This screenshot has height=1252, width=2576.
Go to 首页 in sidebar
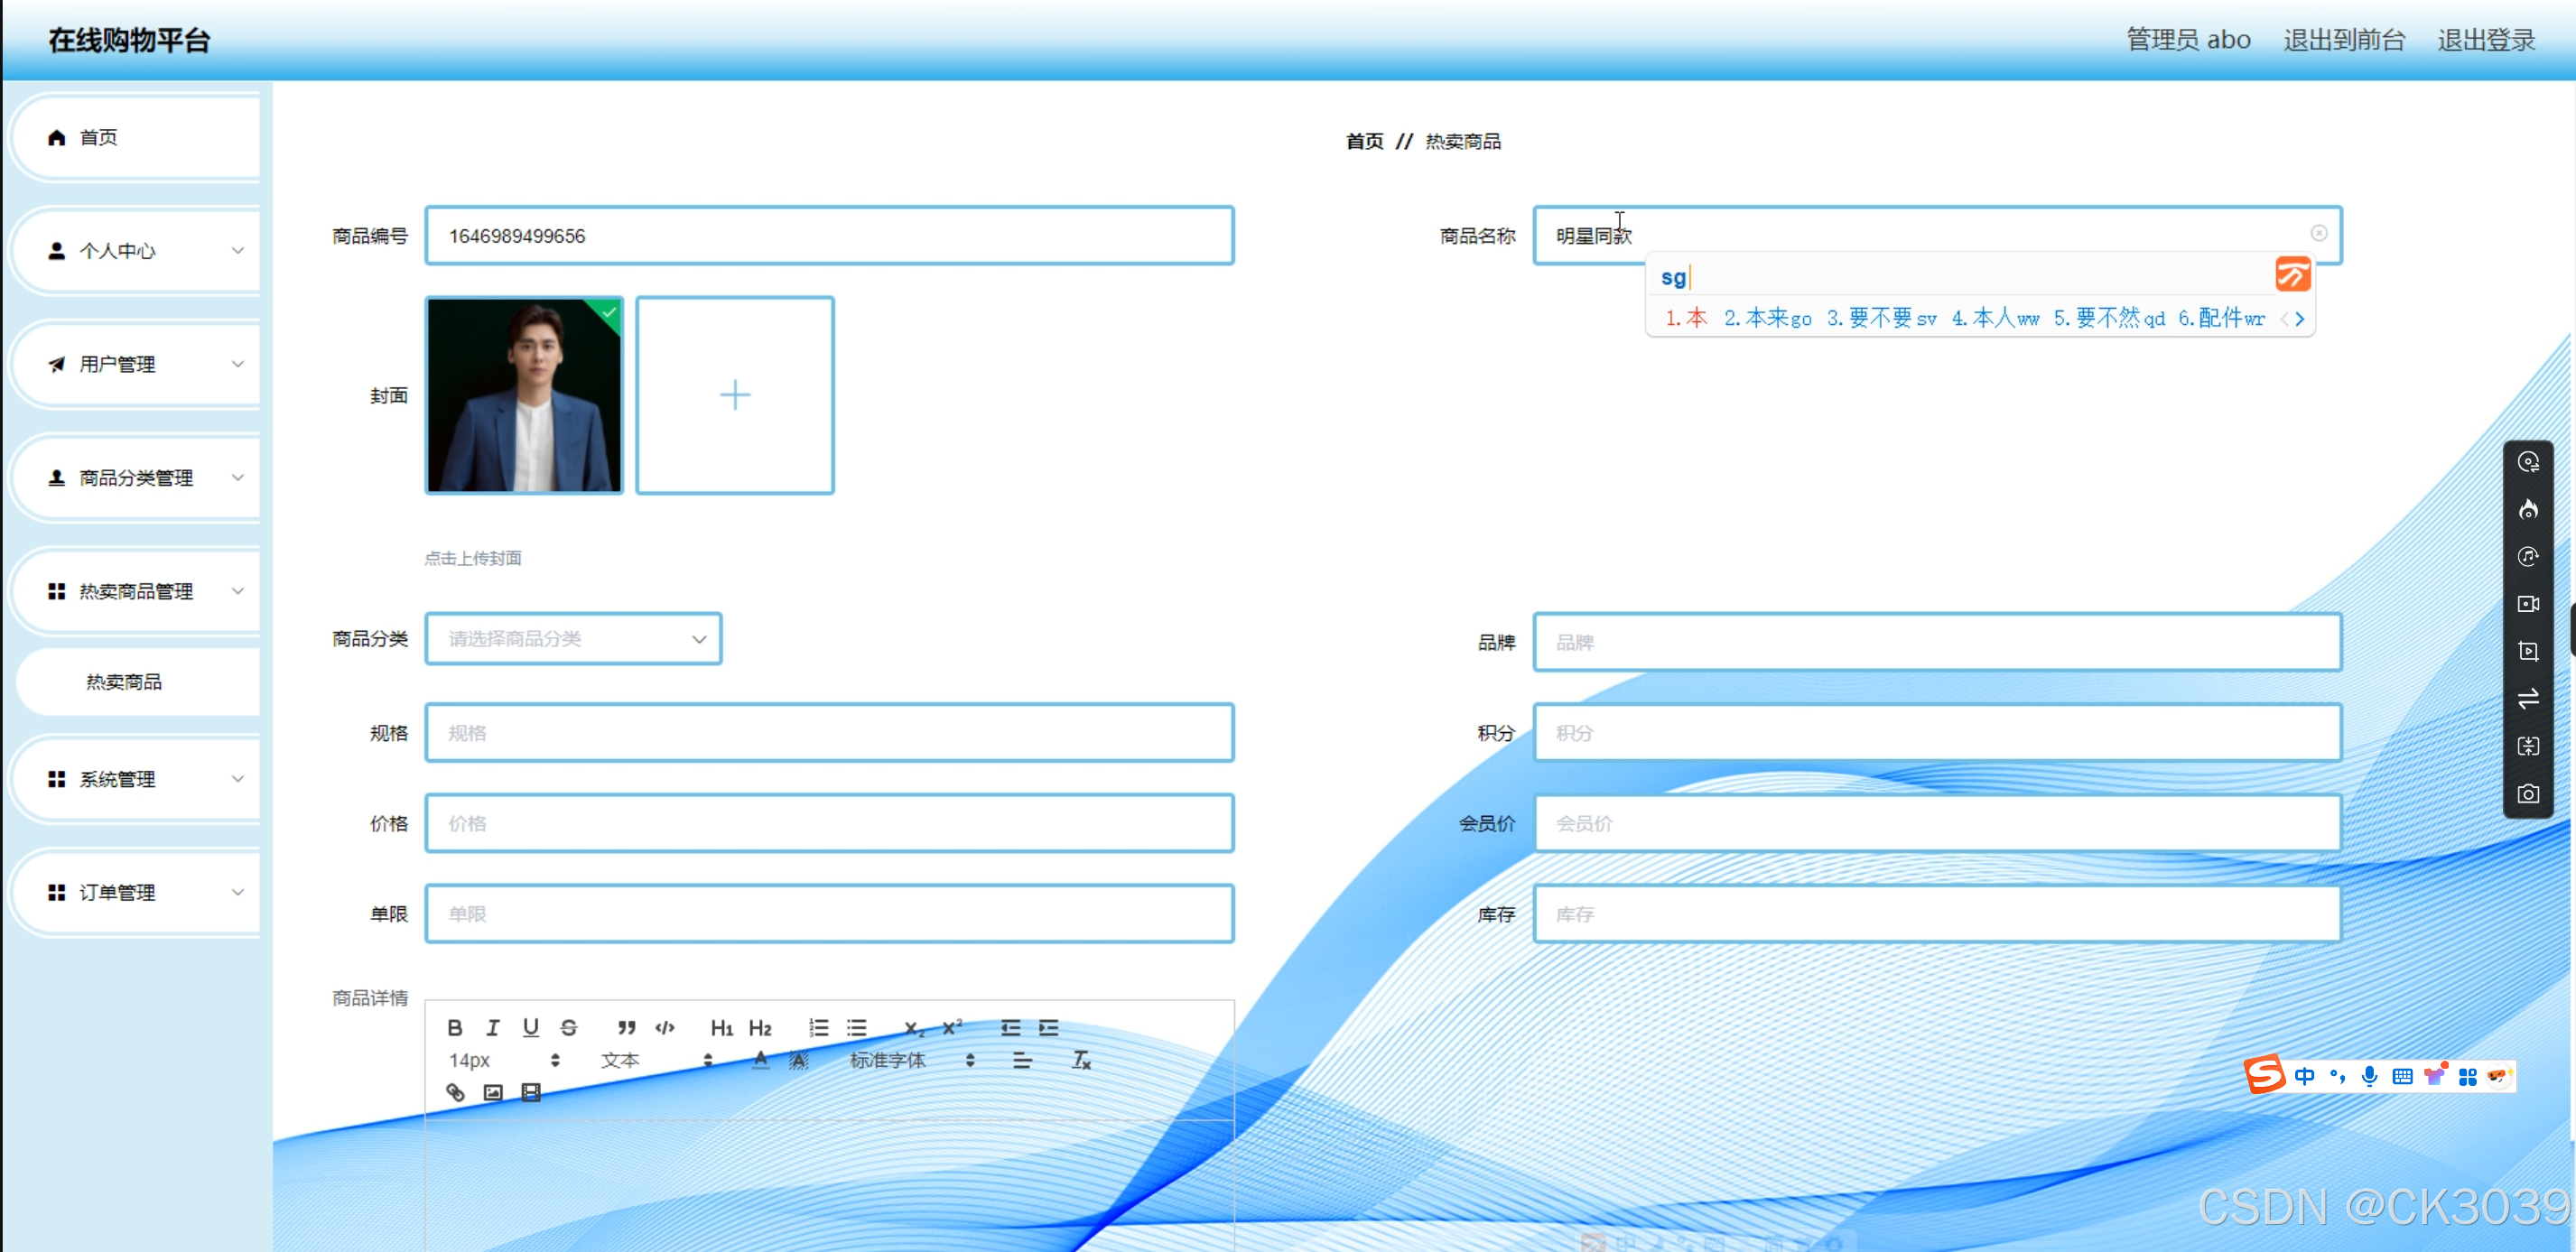[x=99, y=138]
